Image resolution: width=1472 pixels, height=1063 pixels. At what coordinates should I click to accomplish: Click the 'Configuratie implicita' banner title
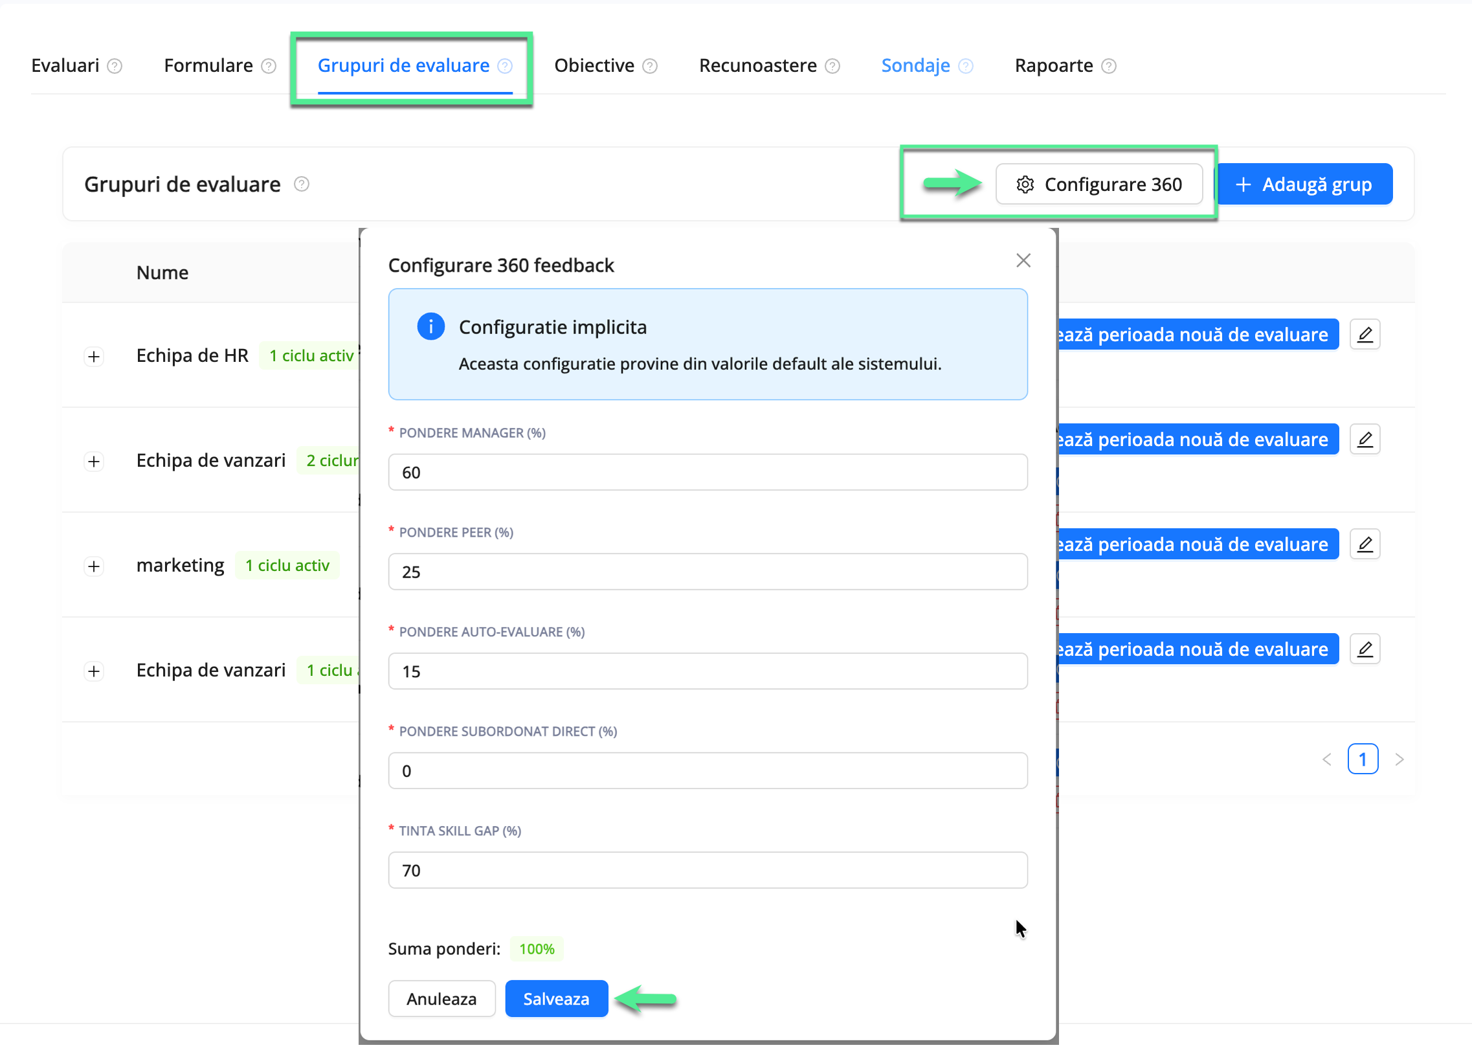[x=552, y=327]
